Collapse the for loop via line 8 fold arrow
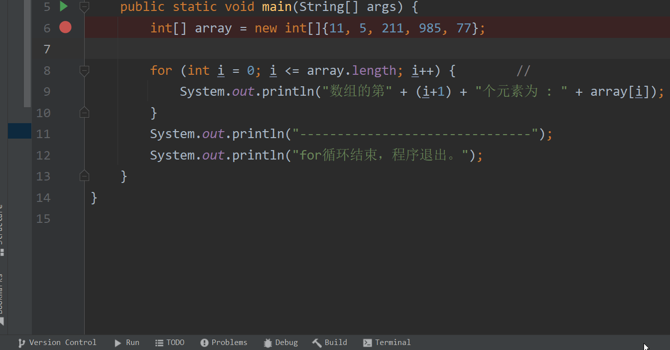 point(84,70)
